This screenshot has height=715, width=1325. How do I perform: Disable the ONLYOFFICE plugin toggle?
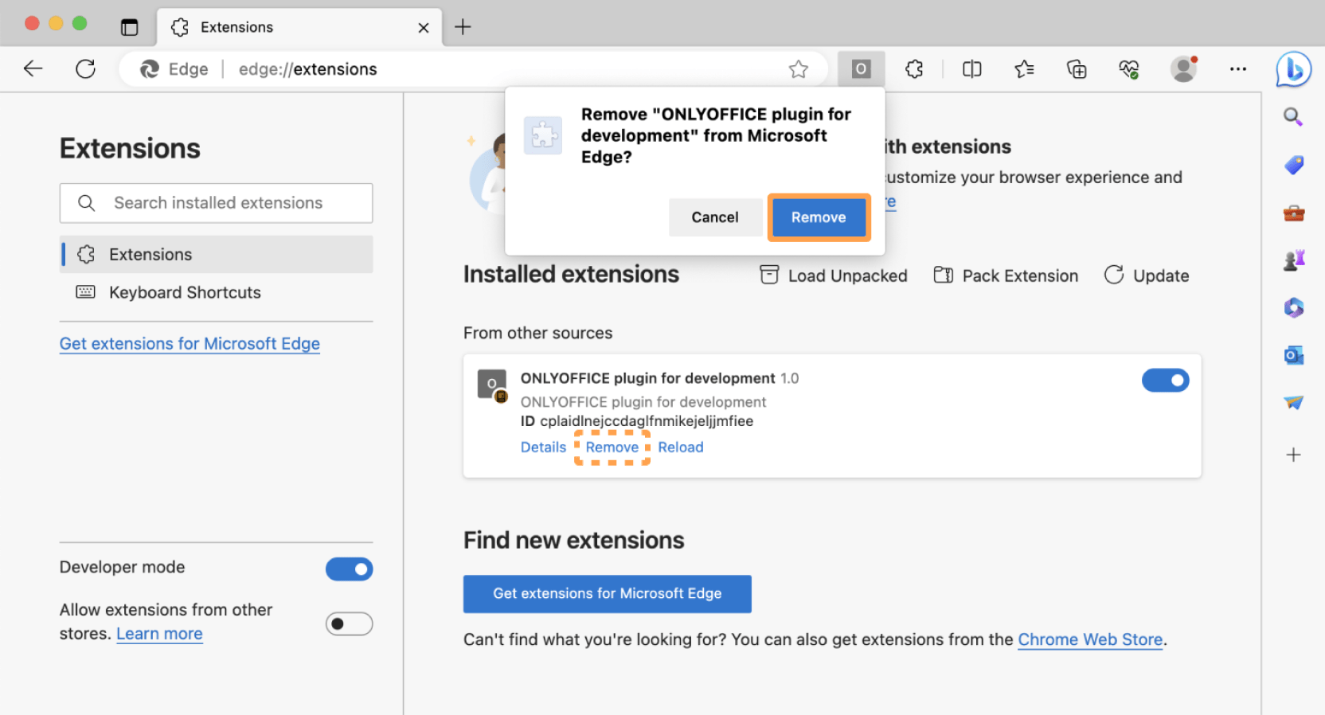click(x=1165, y=381)
